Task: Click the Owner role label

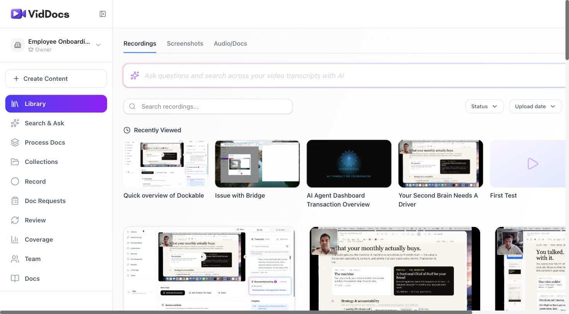Action: pyautogui.click(x=43, y=49)
